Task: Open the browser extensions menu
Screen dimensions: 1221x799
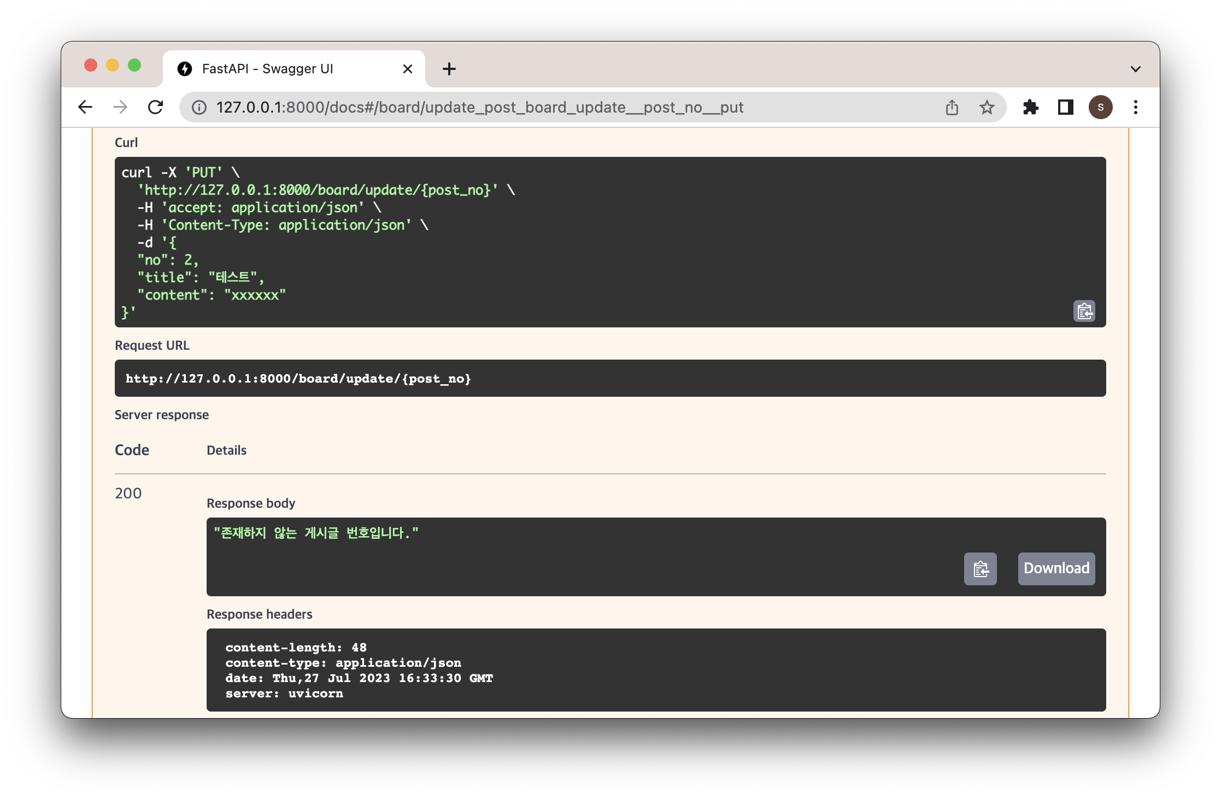Action: (x=1030, y=107)
